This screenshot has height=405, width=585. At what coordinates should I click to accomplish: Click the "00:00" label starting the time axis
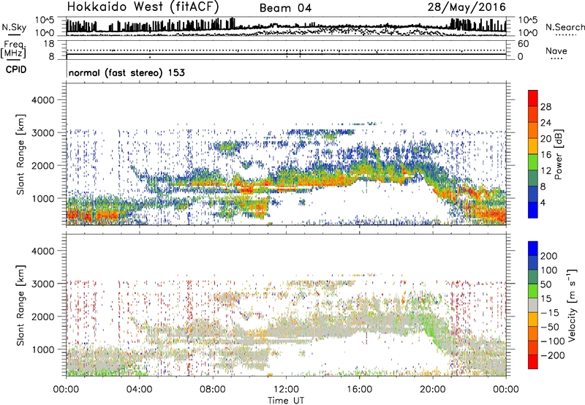(x=66, y=390)
